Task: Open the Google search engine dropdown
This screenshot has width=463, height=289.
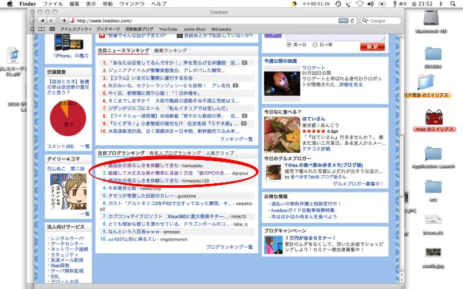Action: point(365,21)
